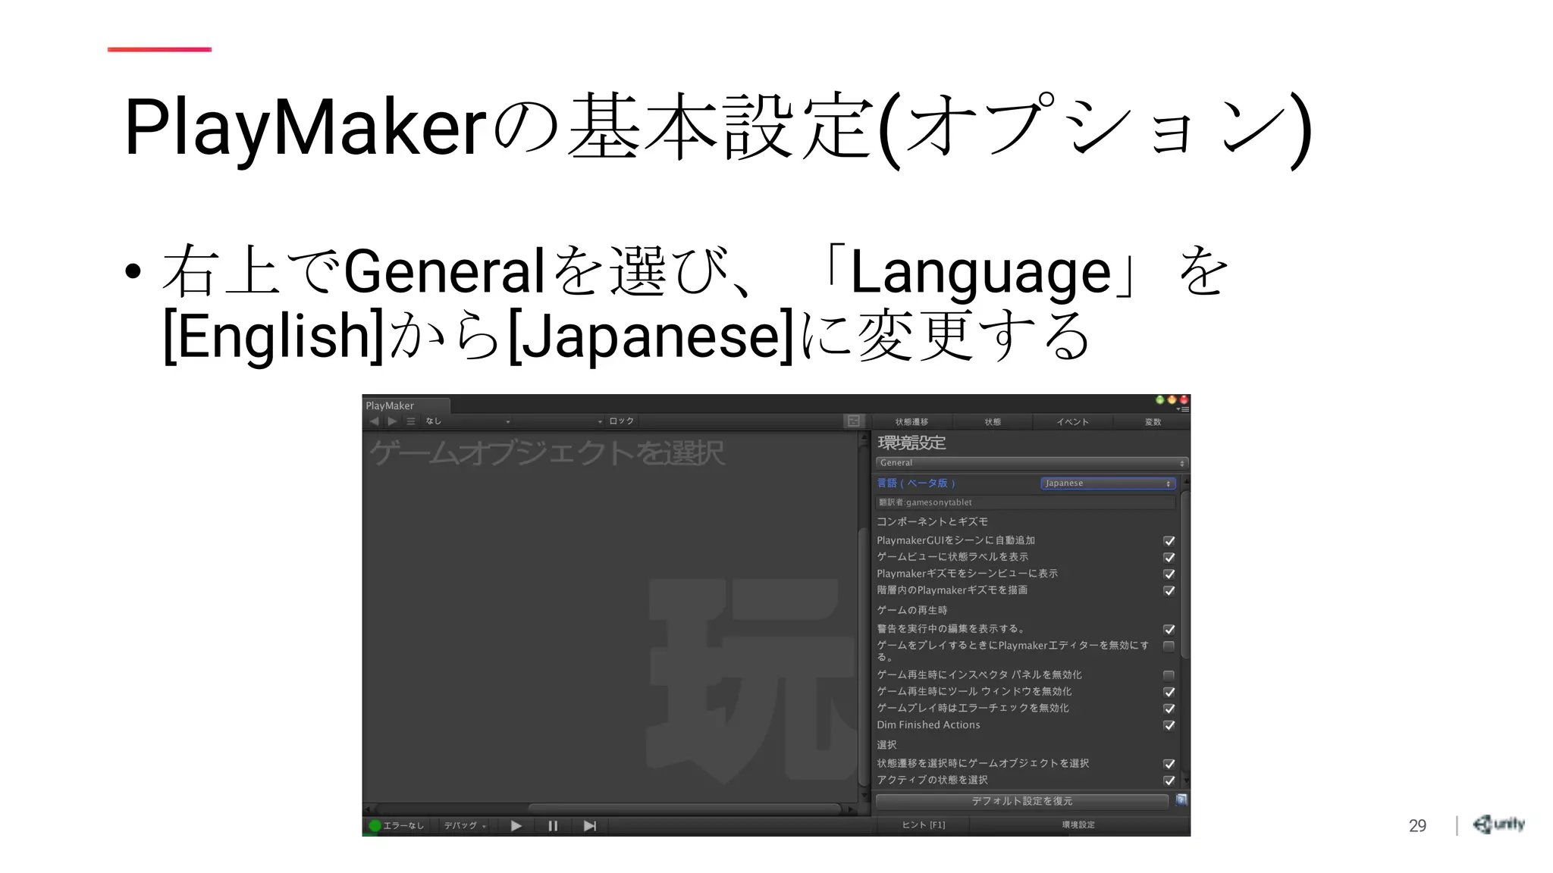Click the step forward icon
Screen dimensions: 1553x873
589,826
